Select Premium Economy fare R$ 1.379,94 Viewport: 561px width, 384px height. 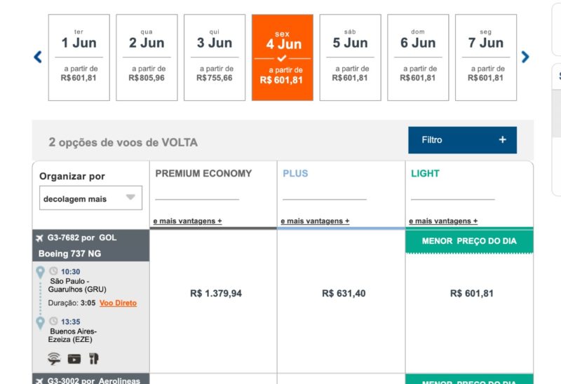click(x=216, y=294)
